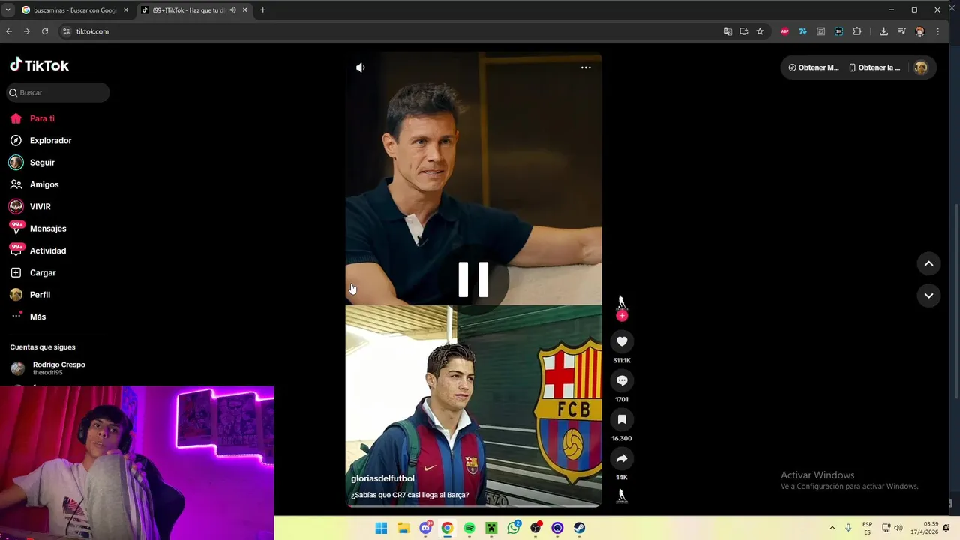Click the caption ¿Sabías que CR7 casi llega al Barça?

click(x=410, y=495)
